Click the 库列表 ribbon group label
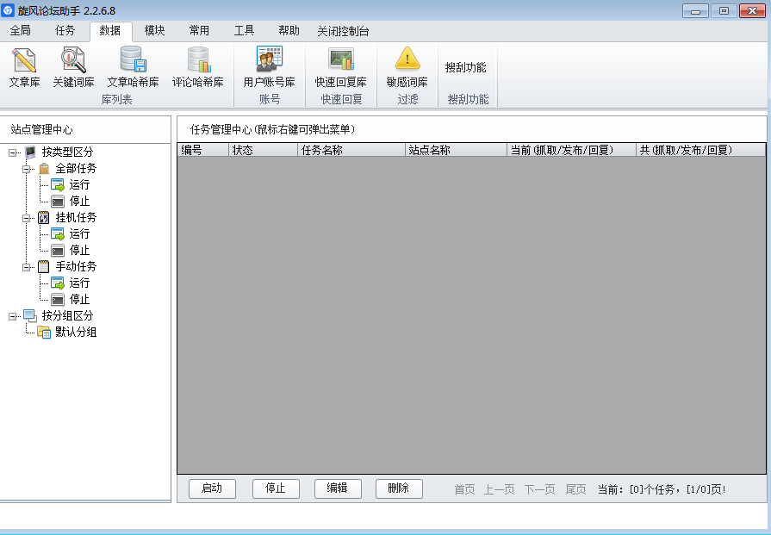The height and width of the screenshot is (535, 771). pyautogui.click(x=116, y=99)
